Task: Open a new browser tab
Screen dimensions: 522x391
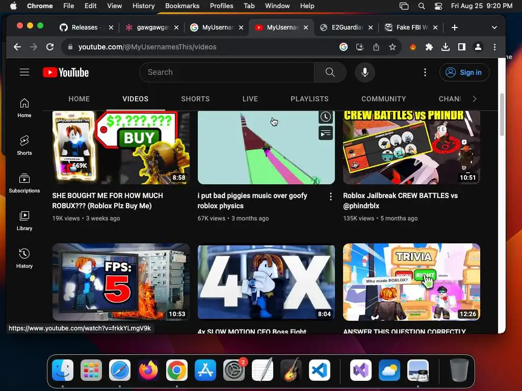Action: tap(454, 27)
